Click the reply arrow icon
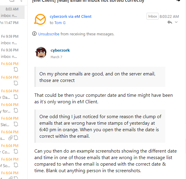Screen dimensions: 186x179 coord(170,22)
